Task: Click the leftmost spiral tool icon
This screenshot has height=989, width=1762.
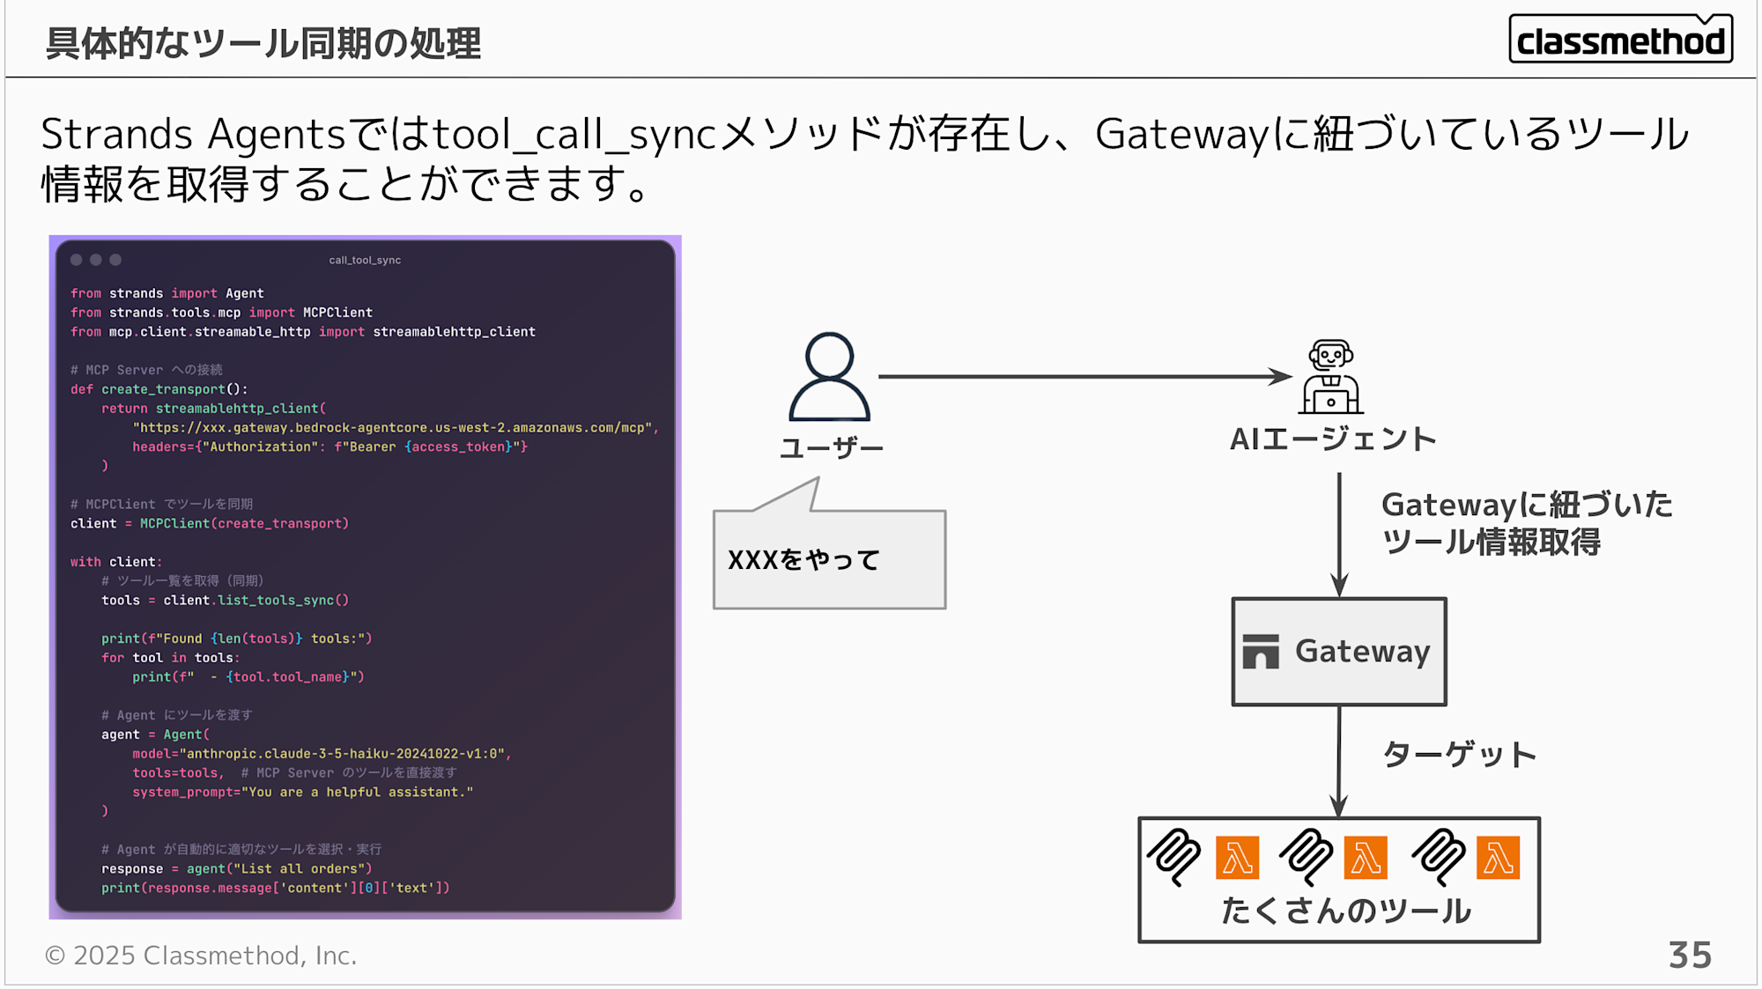Action: pyautogui.click(x=1173, y=856)
